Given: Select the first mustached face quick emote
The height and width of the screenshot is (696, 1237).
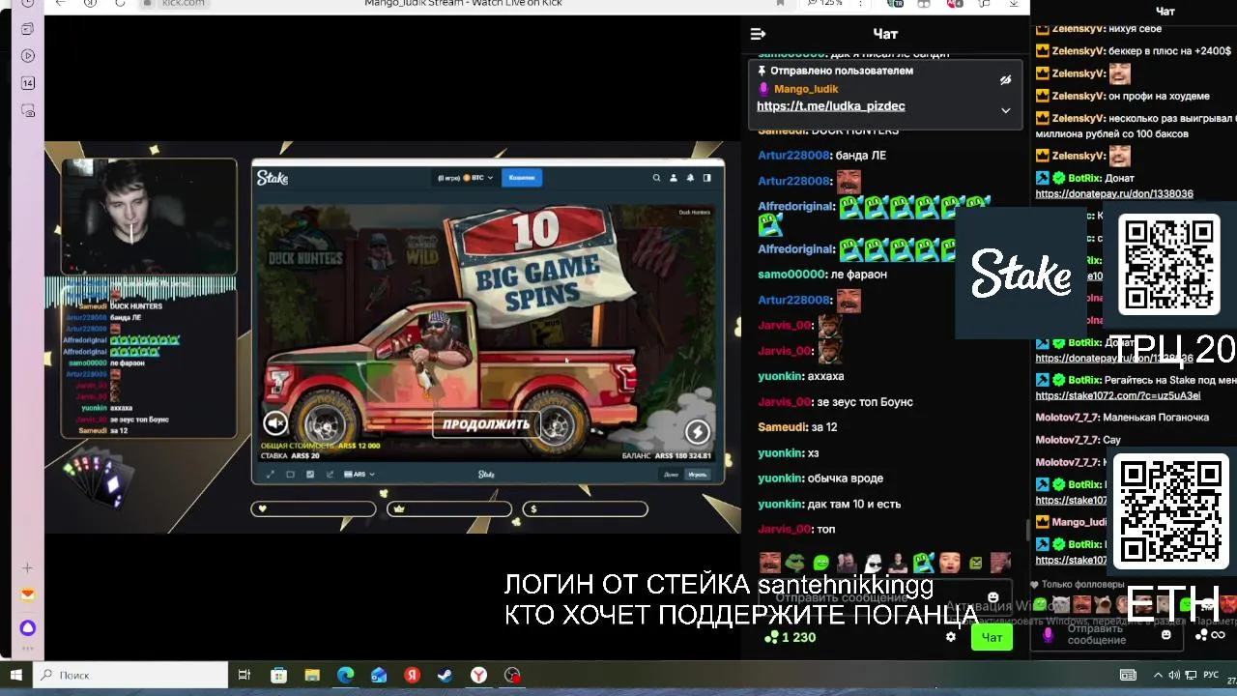Looking at the screenshot, I should (x=769, y=563).
